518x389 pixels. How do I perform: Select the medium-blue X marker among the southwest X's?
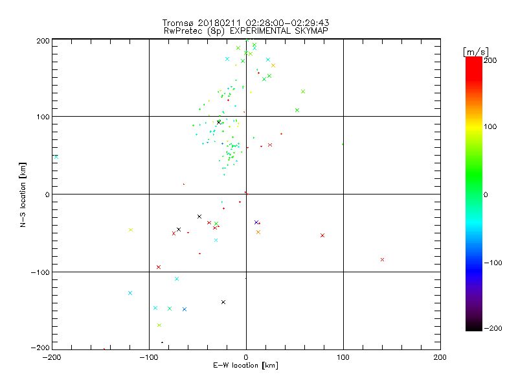point(185,309)
